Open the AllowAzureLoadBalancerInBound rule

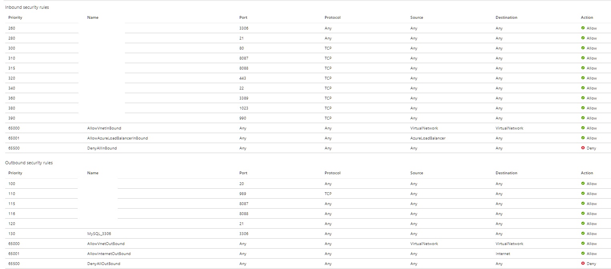tap(117, 138)
